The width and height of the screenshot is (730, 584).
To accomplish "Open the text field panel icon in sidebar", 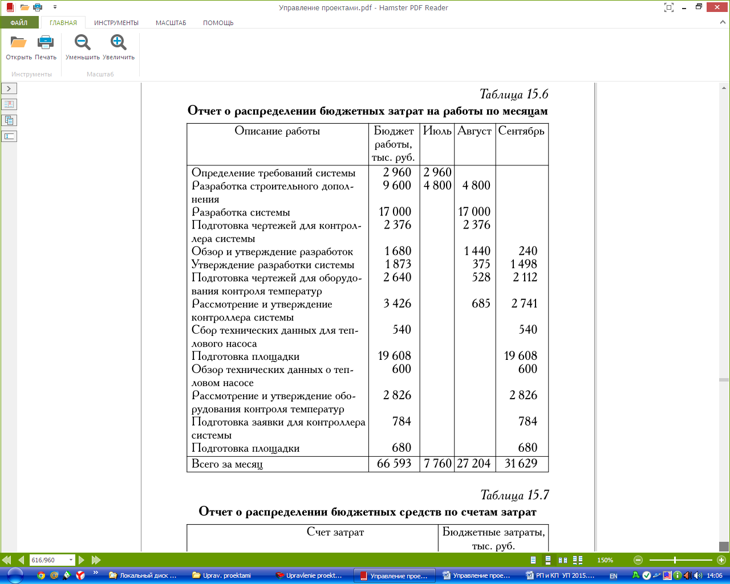I will pos(9,136).
